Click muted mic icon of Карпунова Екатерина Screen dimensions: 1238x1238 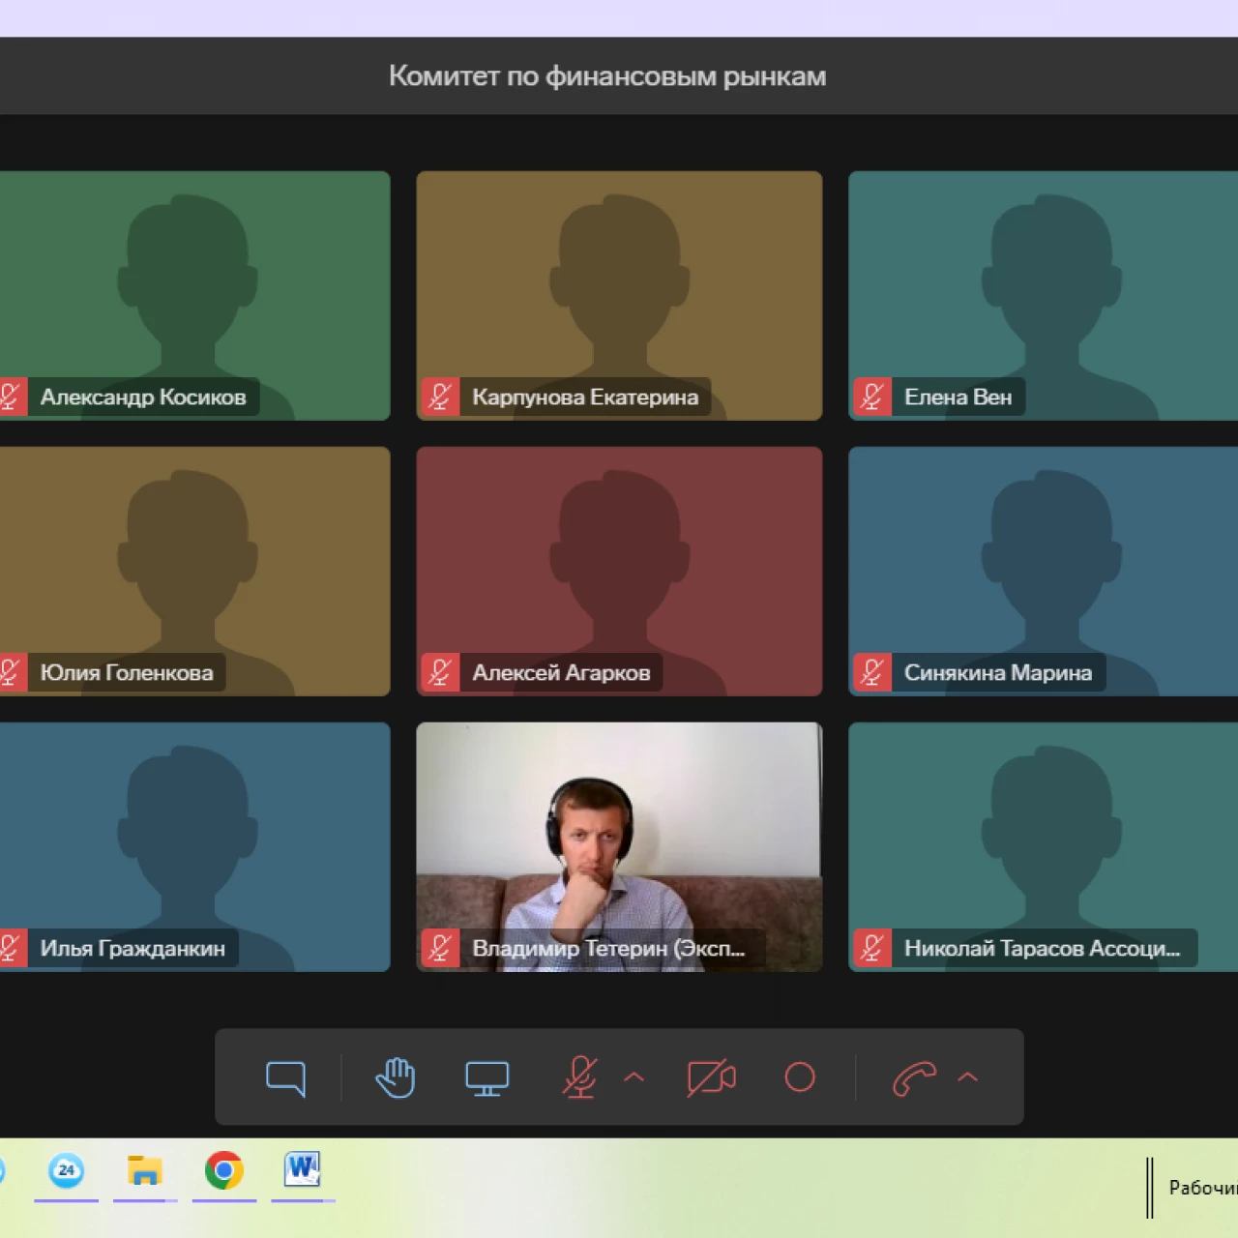tap(440, 397)
